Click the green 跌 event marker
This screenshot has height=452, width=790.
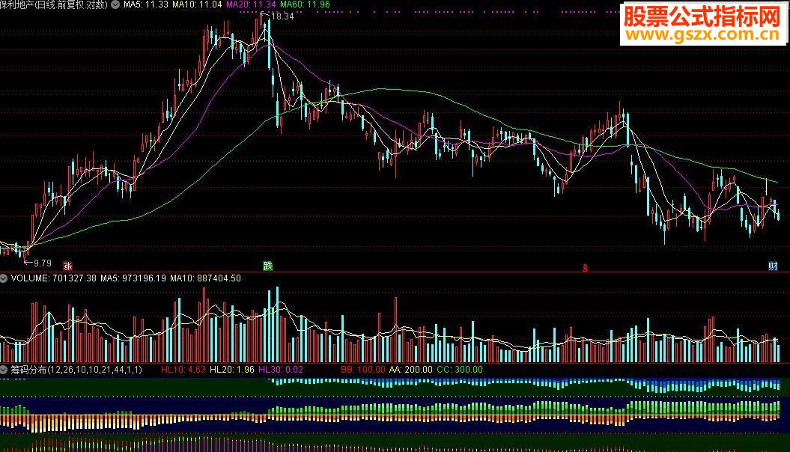tap(268, 266)
